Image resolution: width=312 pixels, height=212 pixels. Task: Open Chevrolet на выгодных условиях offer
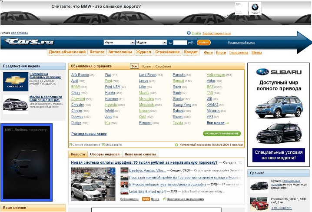tap(45, 75)
